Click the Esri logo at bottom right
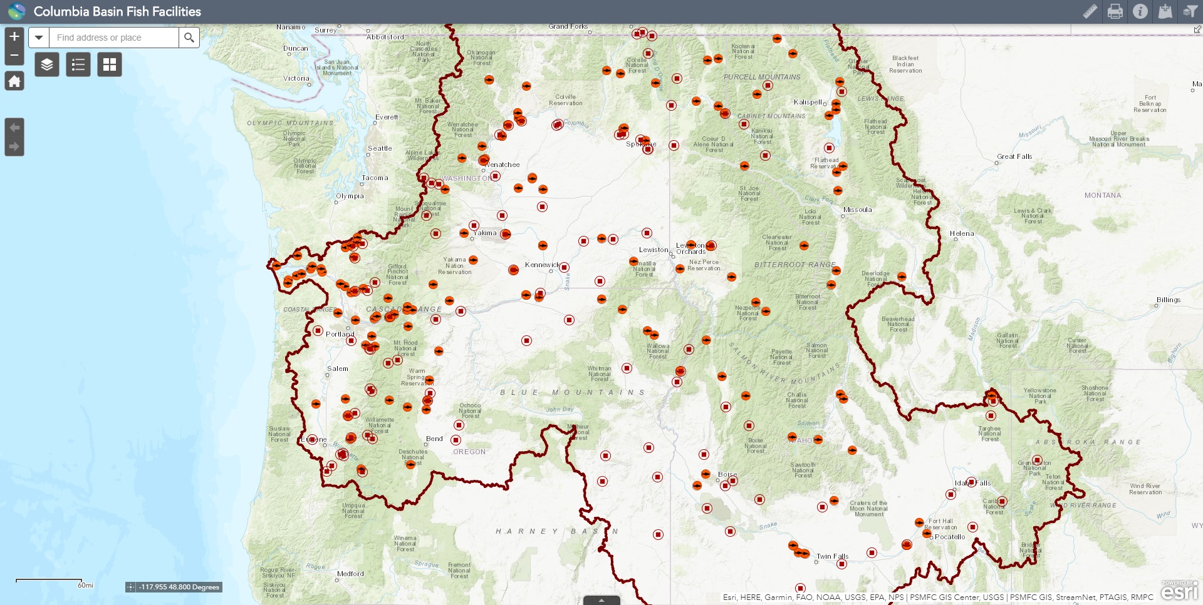 [1180, 590]
